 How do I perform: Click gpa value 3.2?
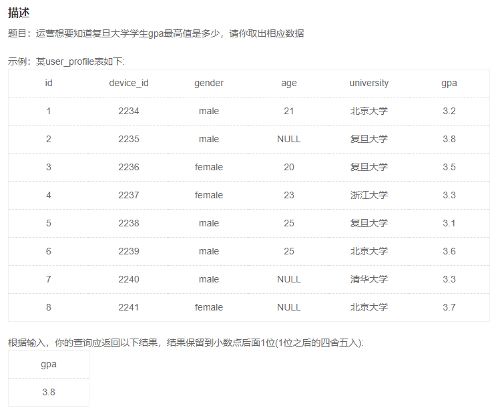[x=449, y=111]
